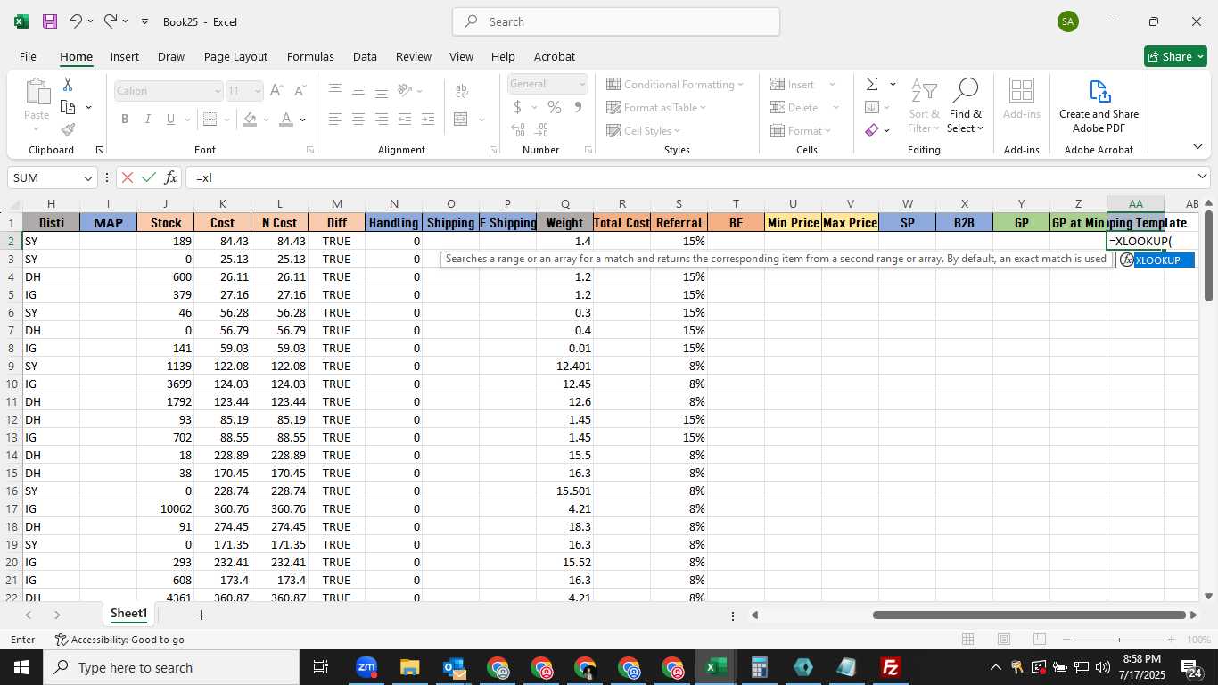Click the zoom slider in the status bar
Image resolution: width=1218 pixels, height=685 pixels.
tap(1119, 639)
